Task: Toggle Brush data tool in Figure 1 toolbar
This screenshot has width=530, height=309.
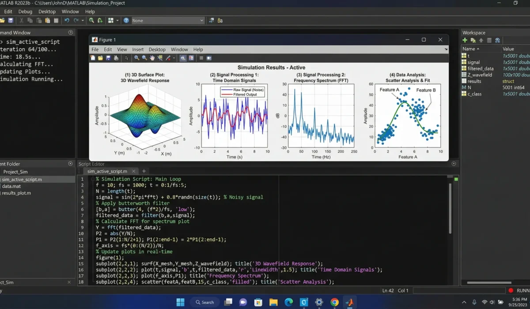Action: (168, 58)
